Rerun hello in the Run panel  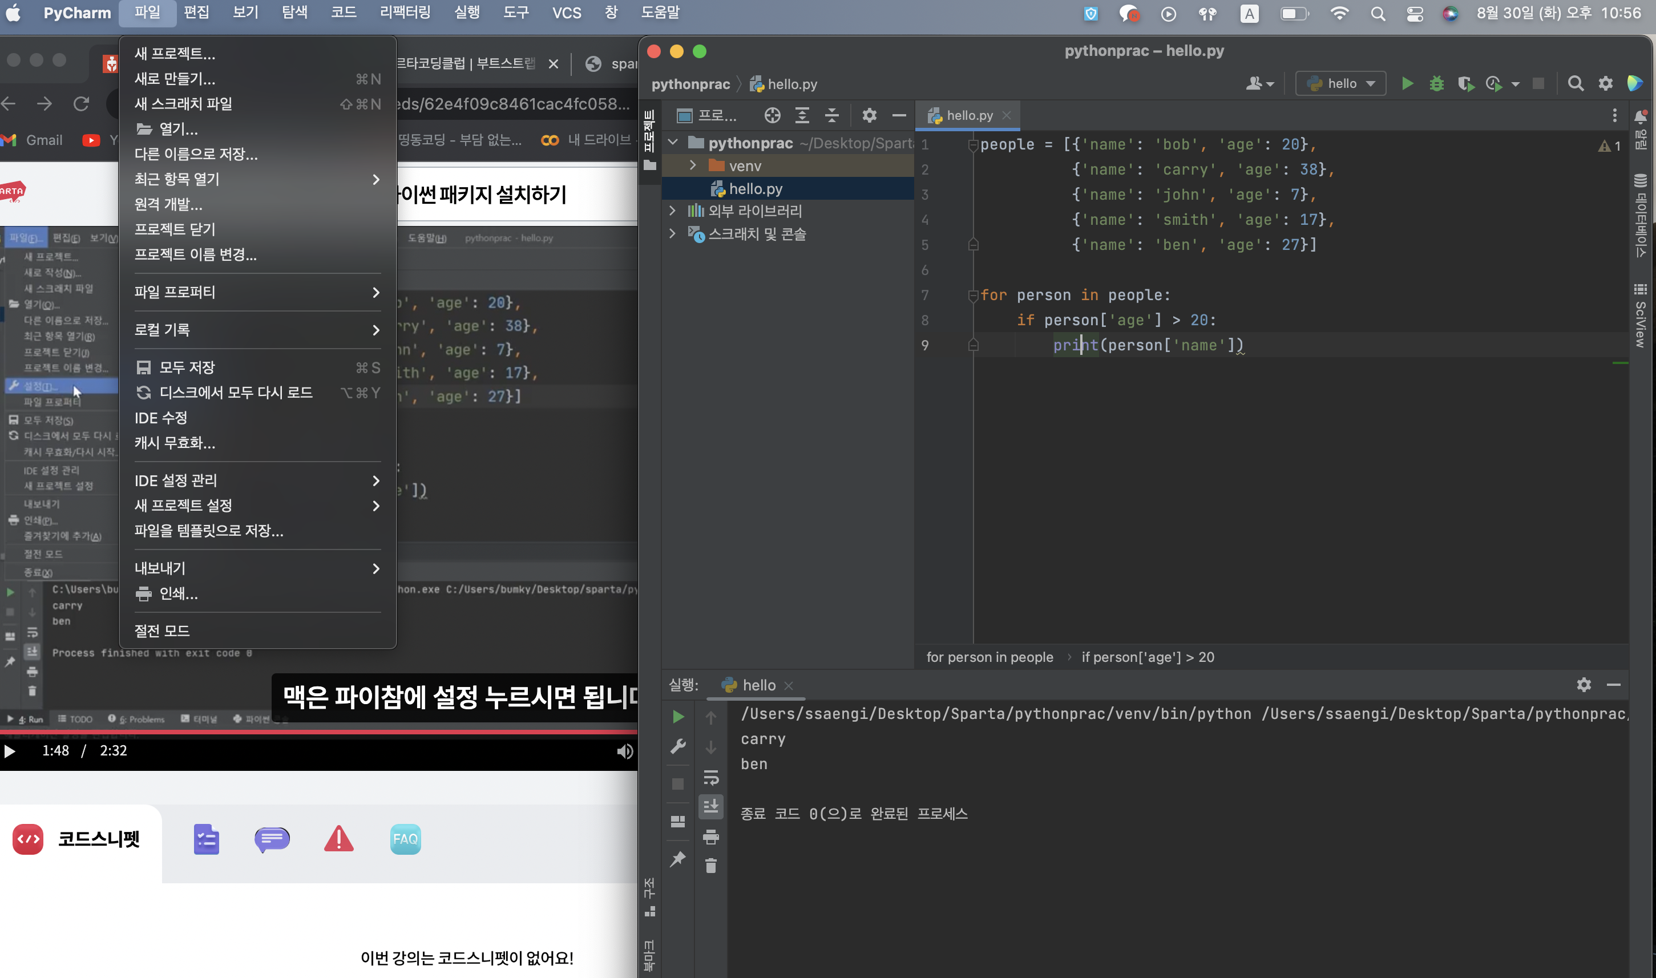[678, 717]
